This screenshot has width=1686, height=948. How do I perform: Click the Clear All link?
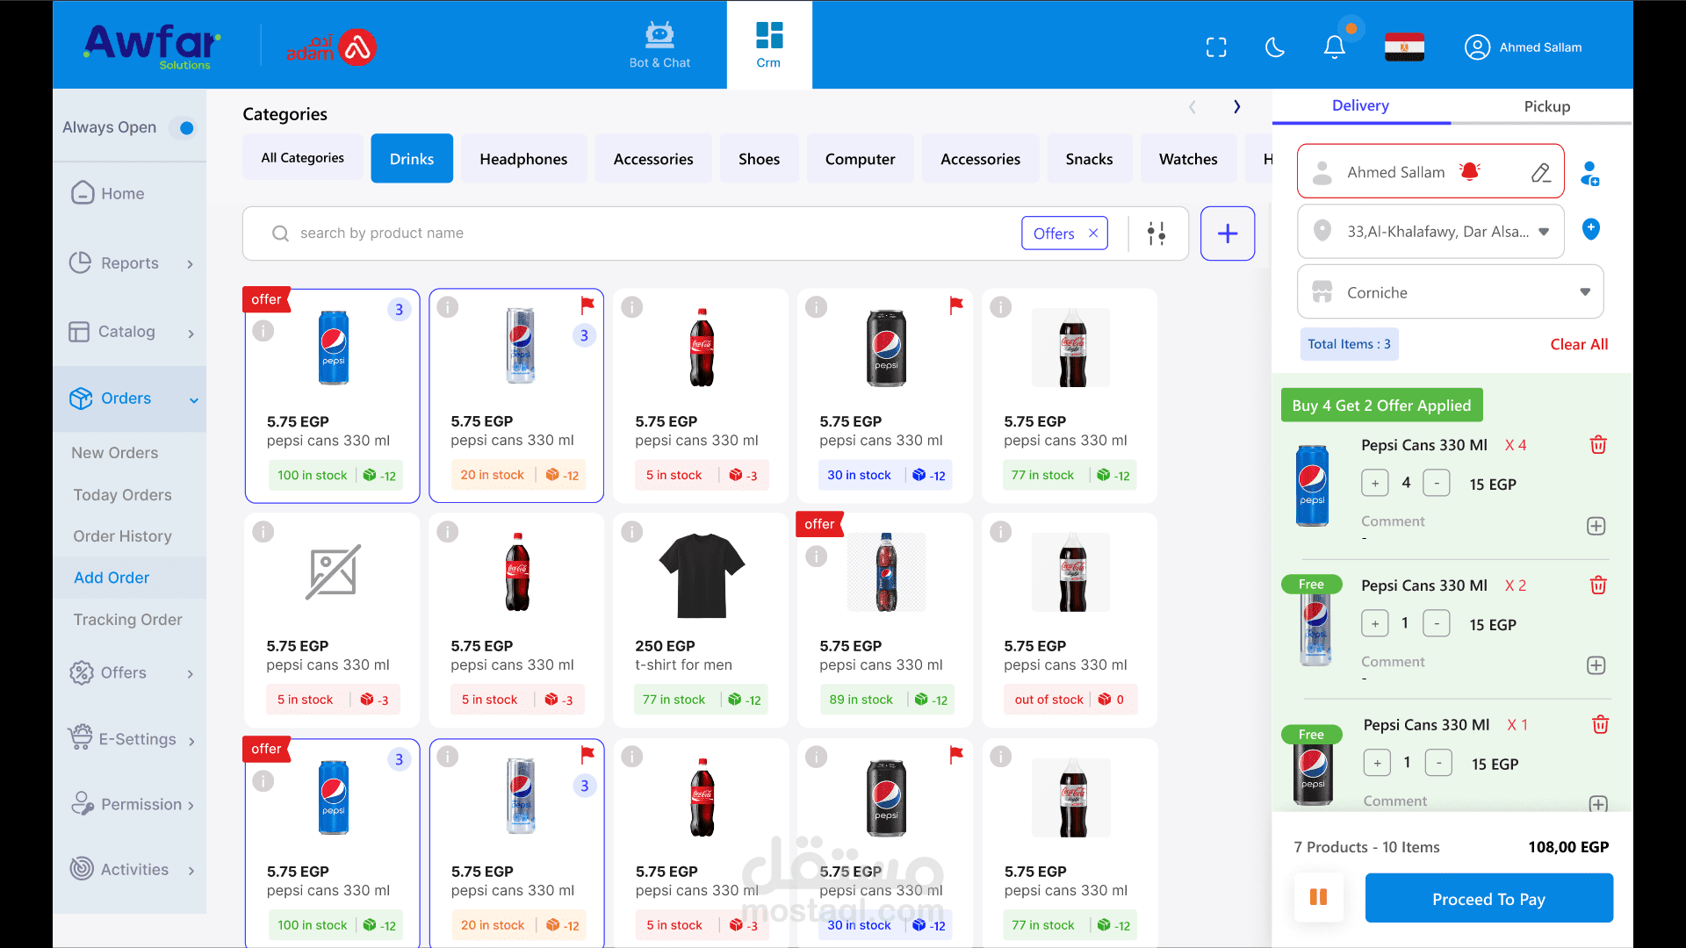tap(1579, 344)
